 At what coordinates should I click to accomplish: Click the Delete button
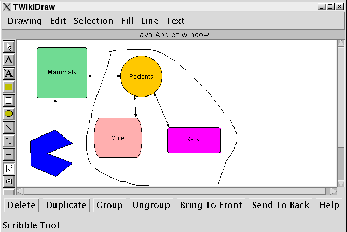(22, 205)
